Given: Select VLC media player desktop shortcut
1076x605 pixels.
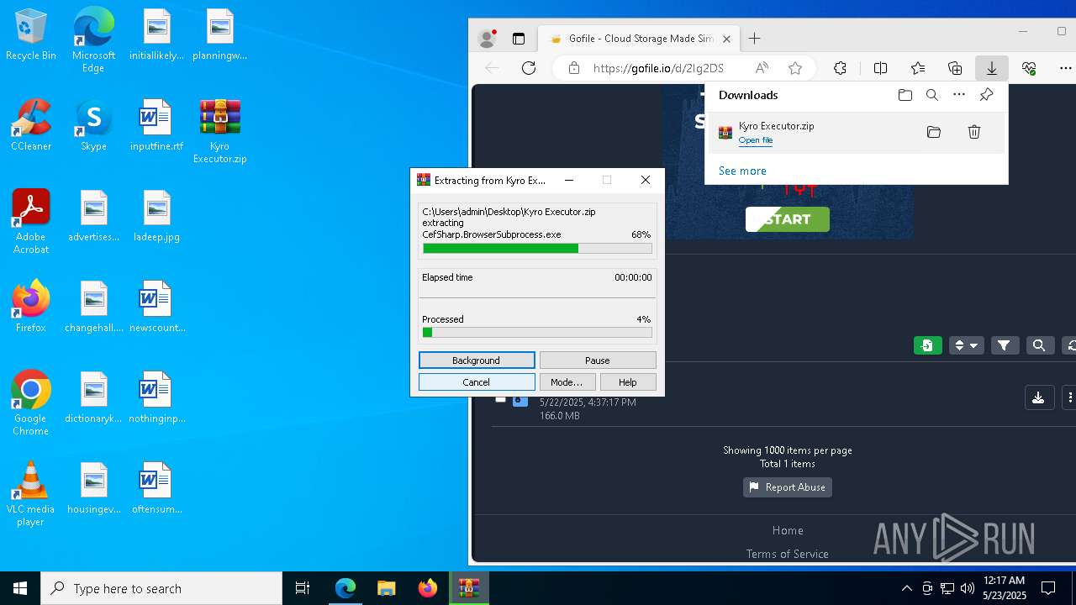Looking at the screenshot, I should pyautogui.click(x=31, y=494).
